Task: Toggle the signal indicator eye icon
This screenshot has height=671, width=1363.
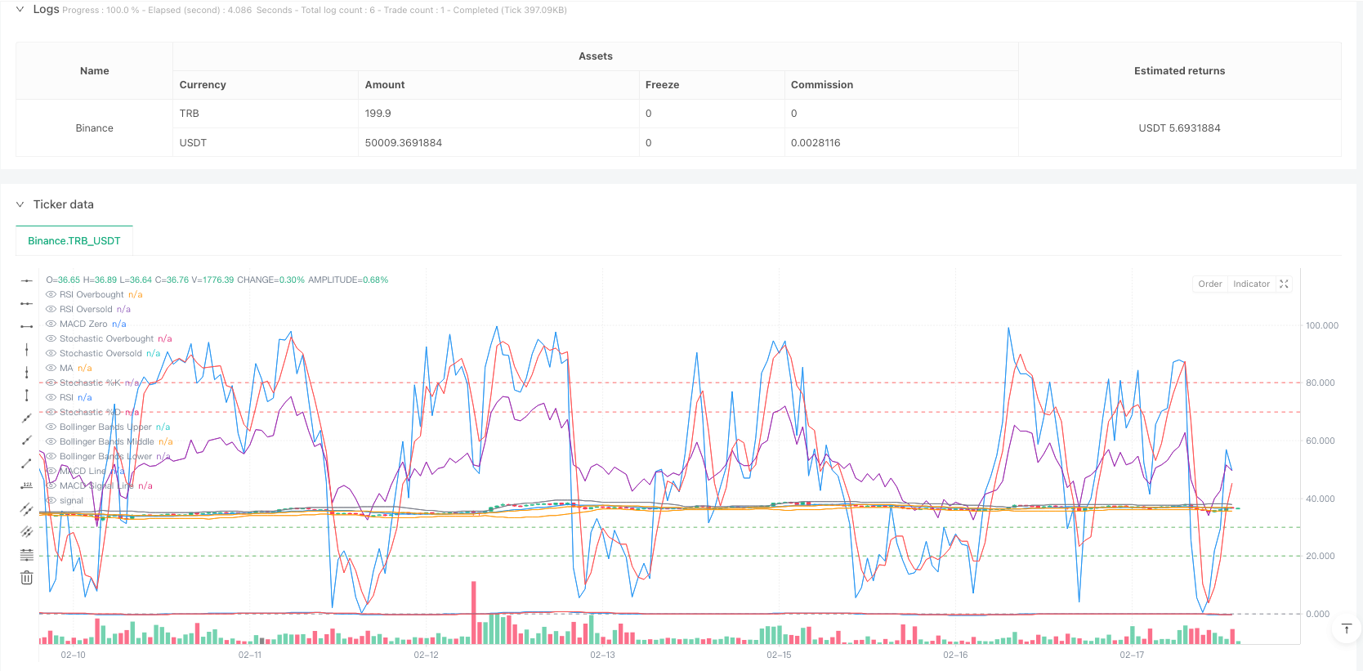Action: click(51, 500)
